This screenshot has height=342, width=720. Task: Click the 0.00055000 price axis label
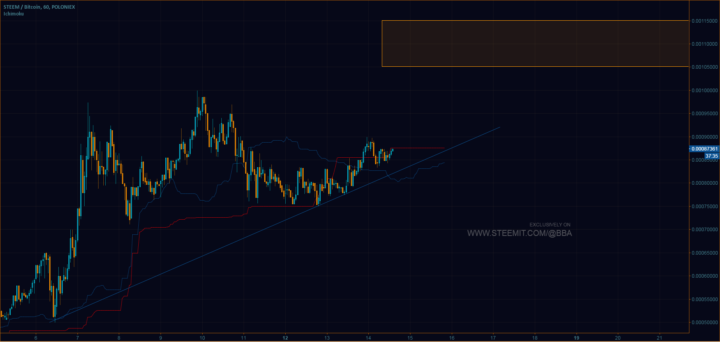coord(705,299)
